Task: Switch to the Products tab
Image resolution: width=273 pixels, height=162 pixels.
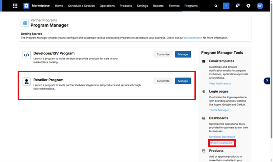Action: click(x=126, y=6)
